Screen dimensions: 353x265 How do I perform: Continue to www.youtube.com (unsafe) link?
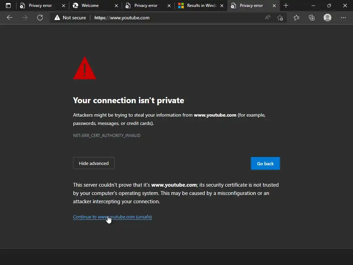pos(112,217)
